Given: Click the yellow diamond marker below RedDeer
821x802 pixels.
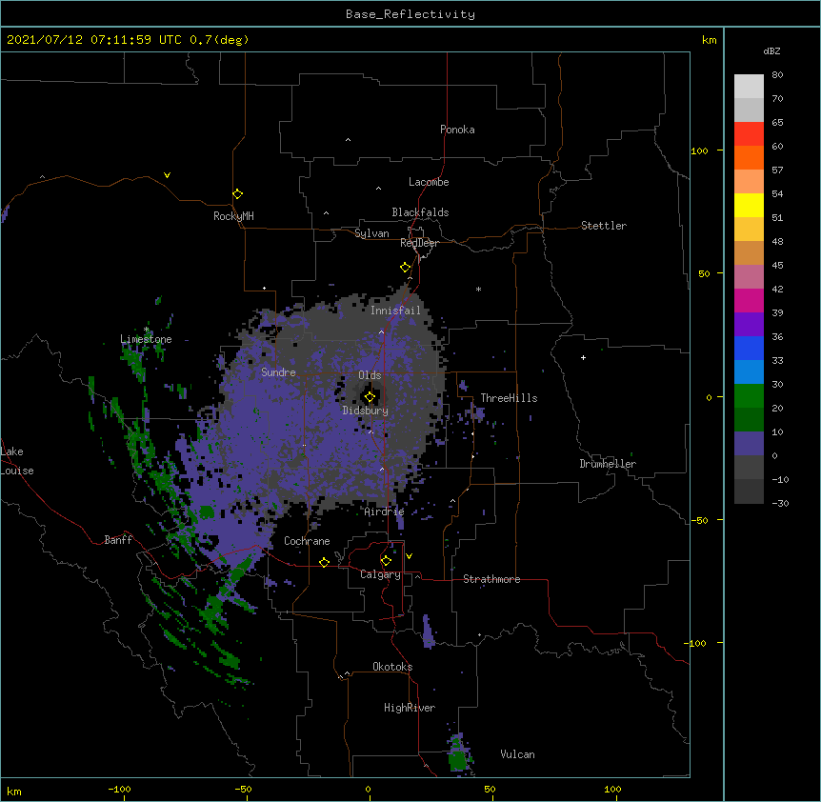Looking at the screenshot, I should 405,268.
